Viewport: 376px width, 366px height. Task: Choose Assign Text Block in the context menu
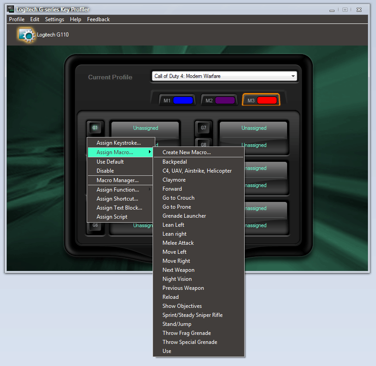click(x=120, y=208)
